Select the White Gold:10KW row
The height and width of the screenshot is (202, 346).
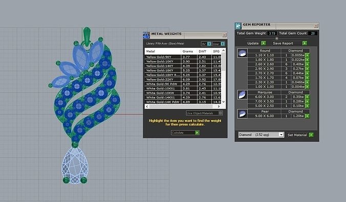click(x=183, y=93)
